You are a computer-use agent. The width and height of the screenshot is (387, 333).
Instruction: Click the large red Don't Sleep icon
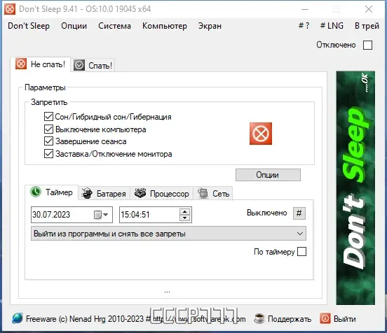(x=261, y=134)
